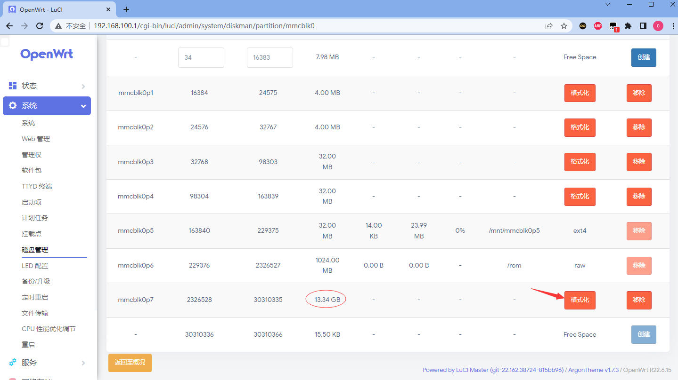This screenshot has height=380, width=678.
Task: Click 移除 for mmcblk0p5
Action: click(639, 231)
